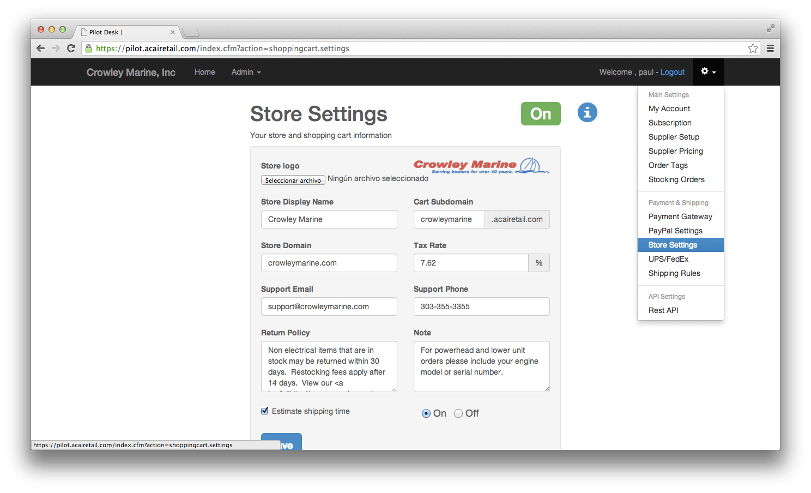Screen dimensions: 811x493
Task: Click the HTTPS lock icon in address bar
Action: pos(89,48)
